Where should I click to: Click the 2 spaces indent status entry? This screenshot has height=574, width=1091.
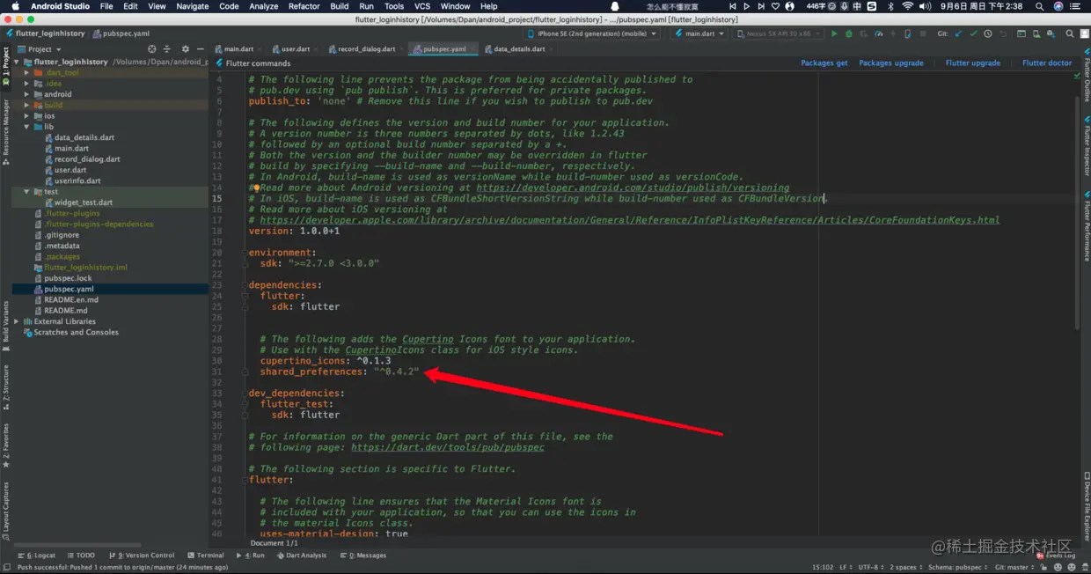click(904, 568)
